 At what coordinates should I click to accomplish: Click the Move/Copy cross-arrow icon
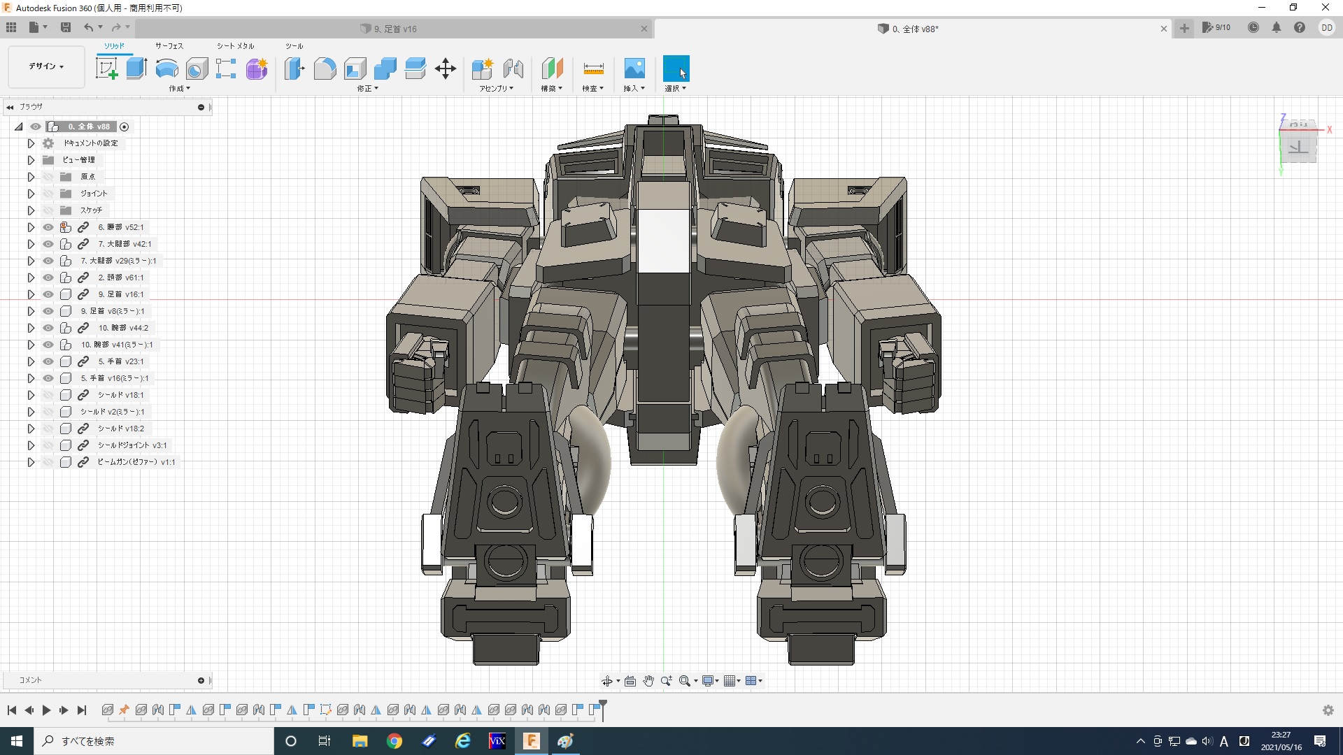click(446, 69)
